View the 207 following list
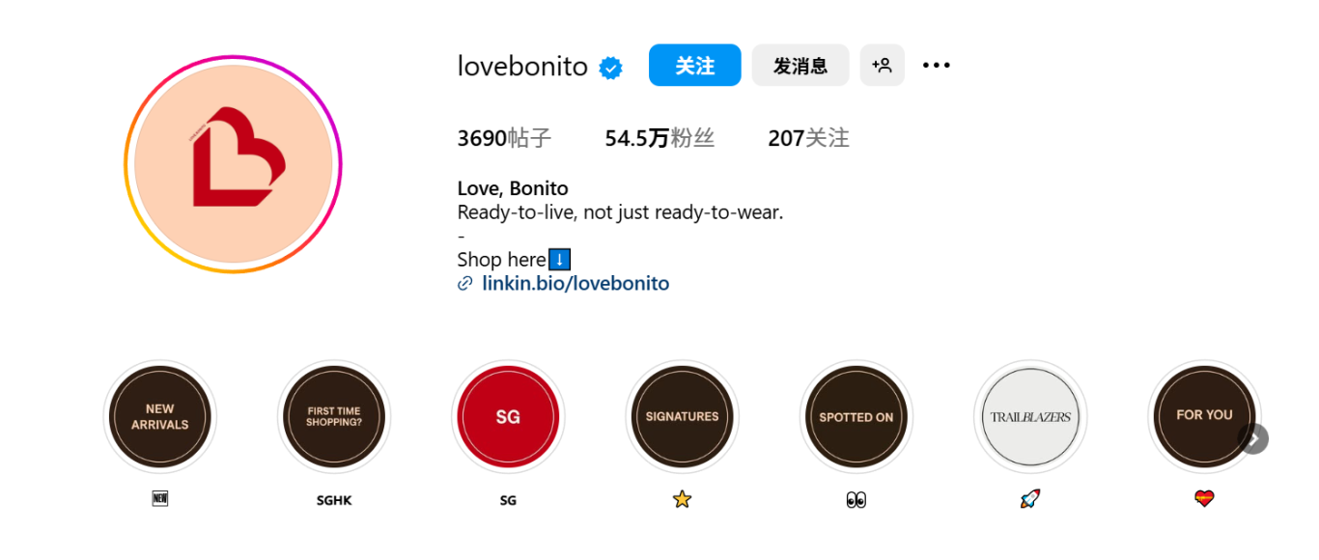The height and width of the screenshot is (560, 1319). coord(808,138)
